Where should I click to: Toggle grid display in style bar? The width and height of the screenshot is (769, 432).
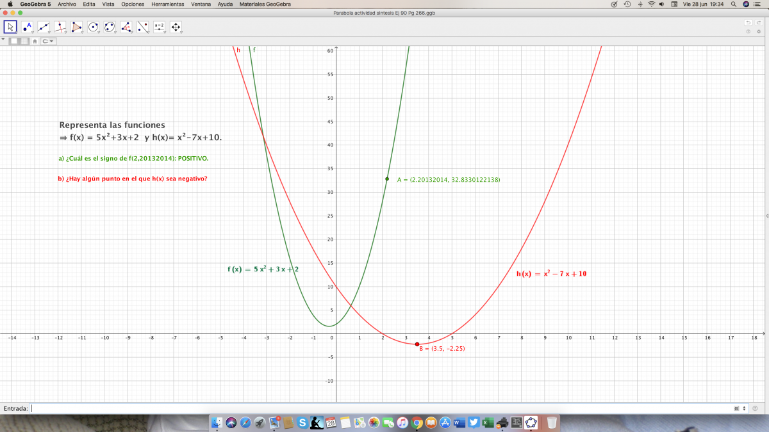click(24, 41)
